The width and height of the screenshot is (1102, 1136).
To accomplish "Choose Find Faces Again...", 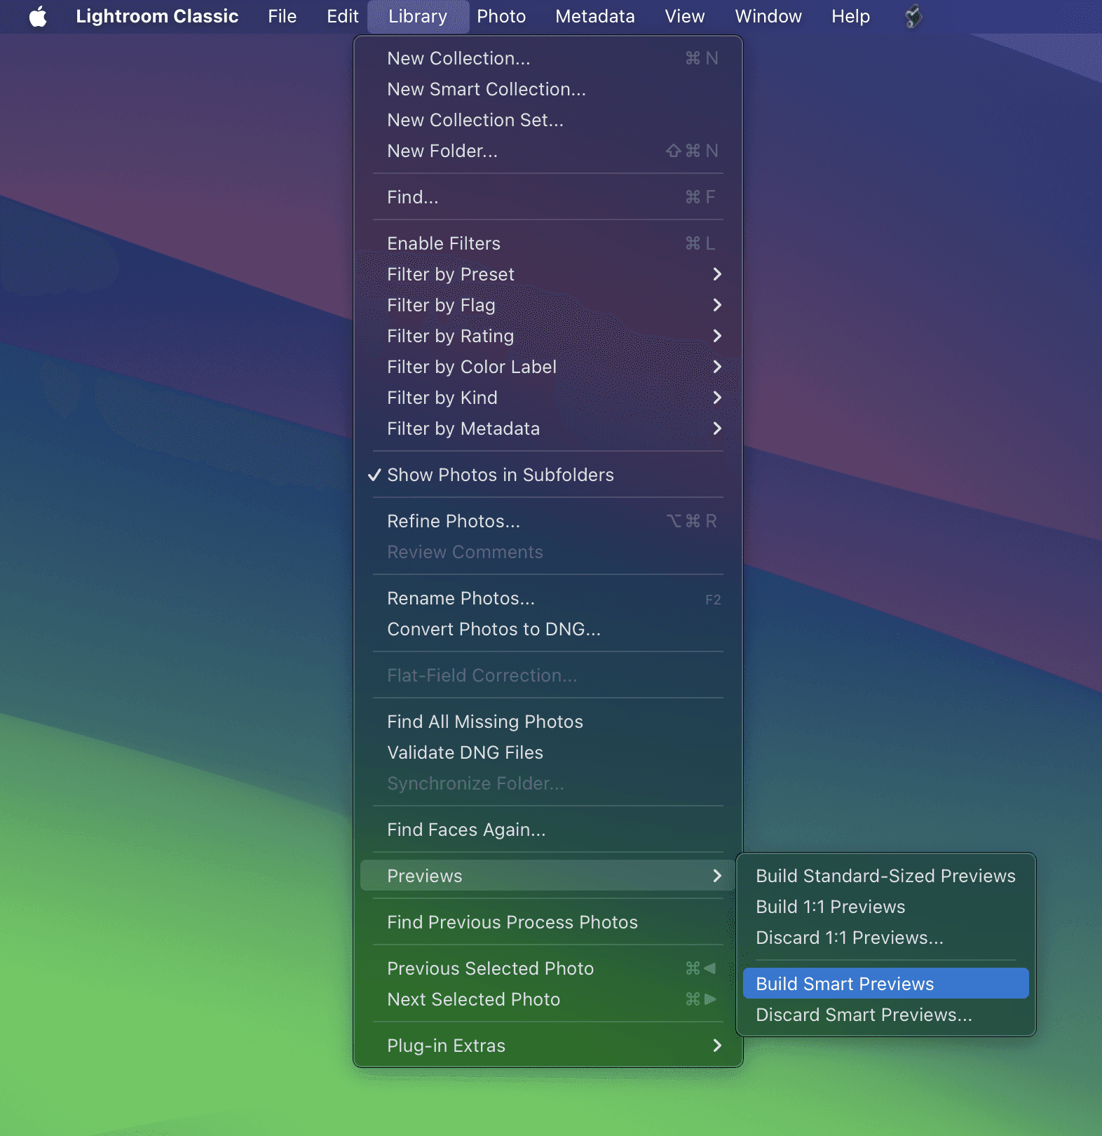I will 548,830.
